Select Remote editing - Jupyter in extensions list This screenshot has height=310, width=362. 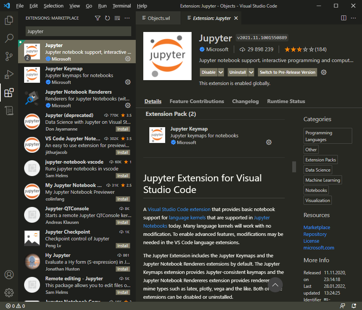point(77,285)
